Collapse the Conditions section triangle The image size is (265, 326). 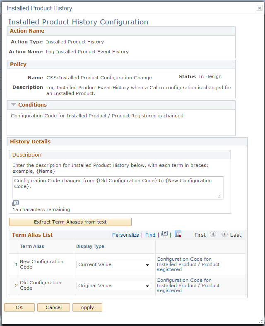tap(13, 105)
